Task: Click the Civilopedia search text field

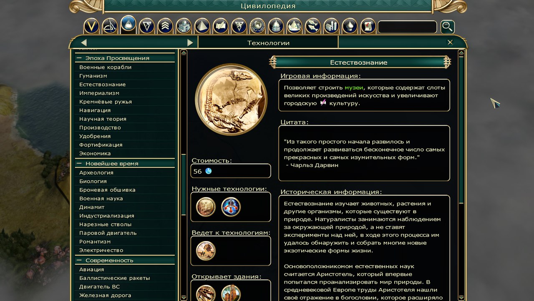Action: click(407, 27)
